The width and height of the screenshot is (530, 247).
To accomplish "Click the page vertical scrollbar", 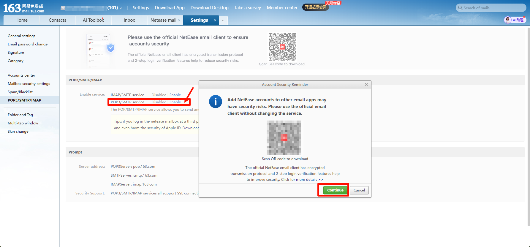I will [x=529, y=127].
